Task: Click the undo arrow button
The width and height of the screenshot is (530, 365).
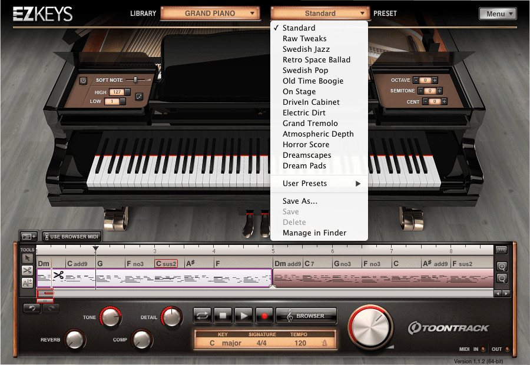Action: point(32,308)
